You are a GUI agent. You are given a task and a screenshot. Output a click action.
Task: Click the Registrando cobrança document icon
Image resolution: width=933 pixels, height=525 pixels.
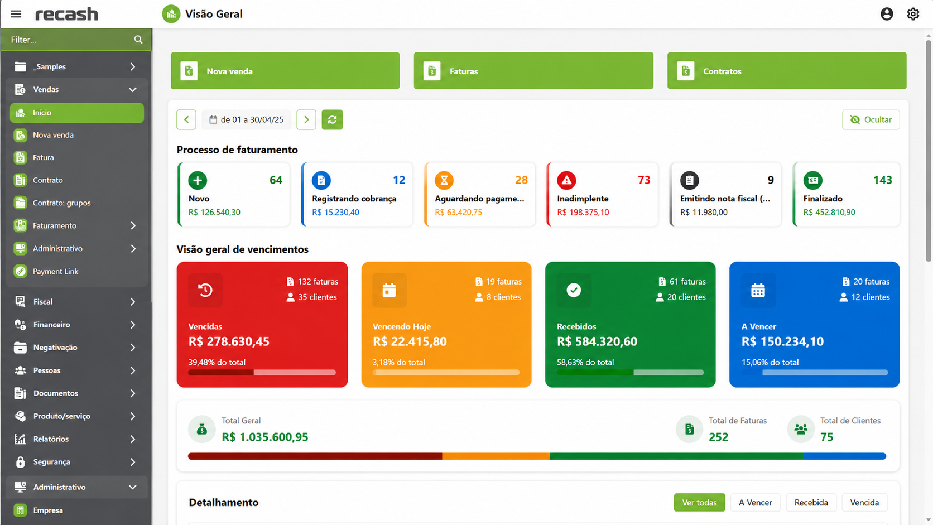click(x=321, y=180)
